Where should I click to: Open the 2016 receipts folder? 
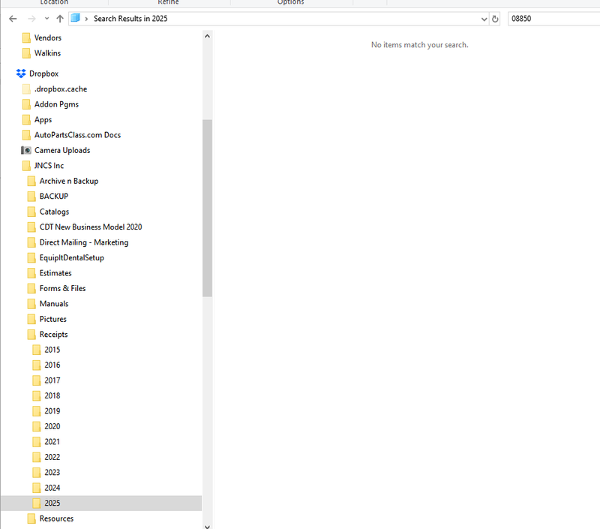[x=52, y=365]
